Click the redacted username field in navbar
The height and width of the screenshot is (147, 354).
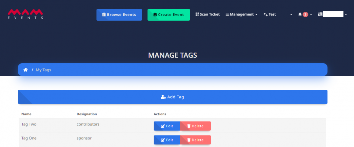point(333,14)
